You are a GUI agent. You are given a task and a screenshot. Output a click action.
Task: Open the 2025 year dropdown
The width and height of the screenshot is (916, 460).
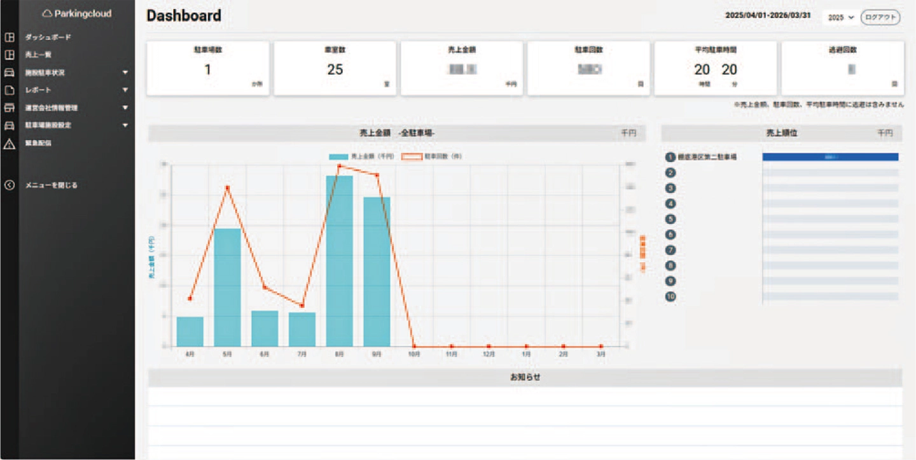[x=840, y=18]
